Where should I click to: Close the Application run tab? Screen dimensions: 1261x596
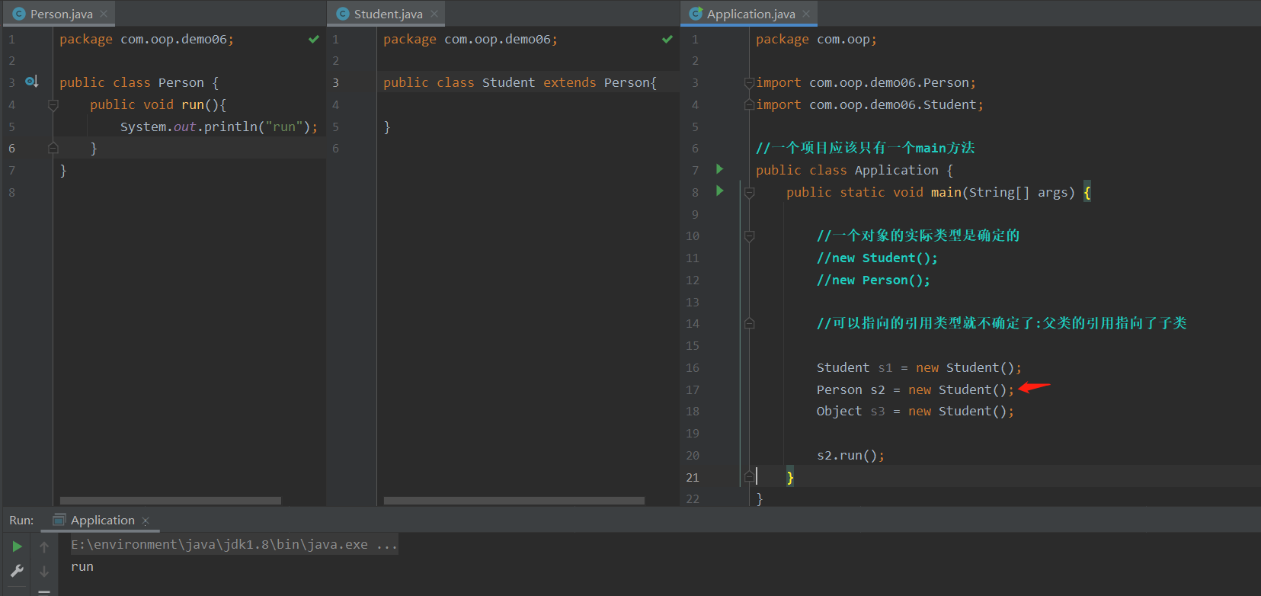tap(146, 521)
